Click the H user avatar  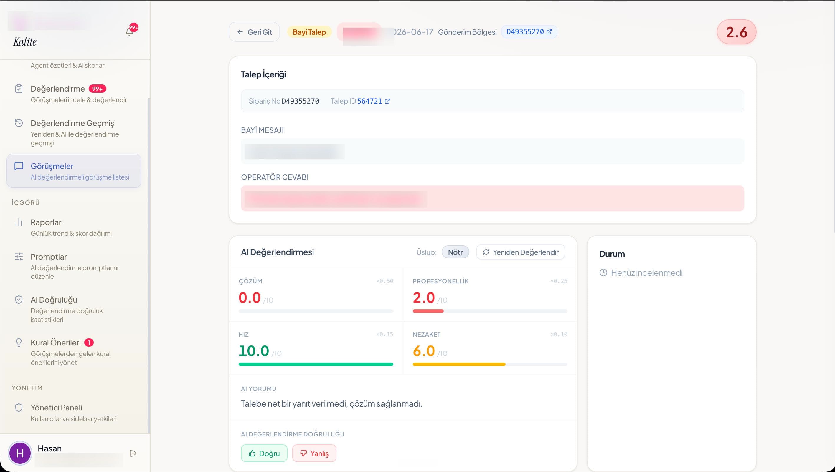coord(20,453)
